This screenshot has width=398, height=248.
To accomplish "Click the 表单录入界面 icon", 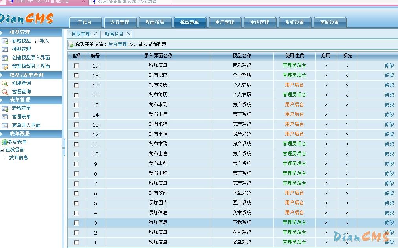I will click(x=5, y=125).
